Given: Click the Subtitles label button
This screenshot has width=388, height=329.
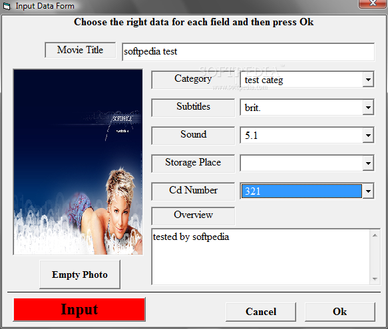Looking at the screenshot, I should click(x=193, y=108).
